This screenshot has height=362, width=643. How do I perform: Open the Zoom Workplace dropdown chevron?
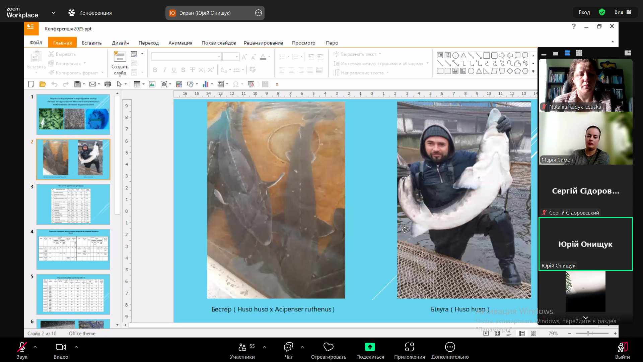coord(54,13)
